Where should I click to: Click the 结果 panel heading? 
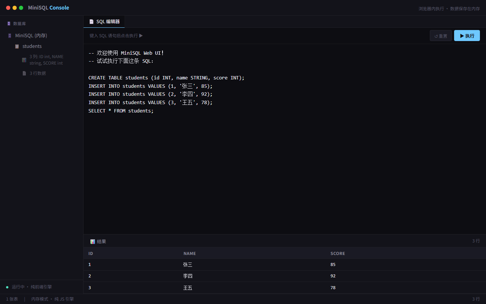tap(101, 242)
